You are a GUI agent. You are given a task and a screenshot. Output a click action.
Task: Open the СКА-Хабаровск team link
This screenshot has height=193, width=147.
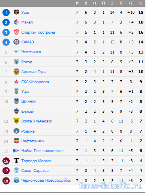tap(35, 82)
